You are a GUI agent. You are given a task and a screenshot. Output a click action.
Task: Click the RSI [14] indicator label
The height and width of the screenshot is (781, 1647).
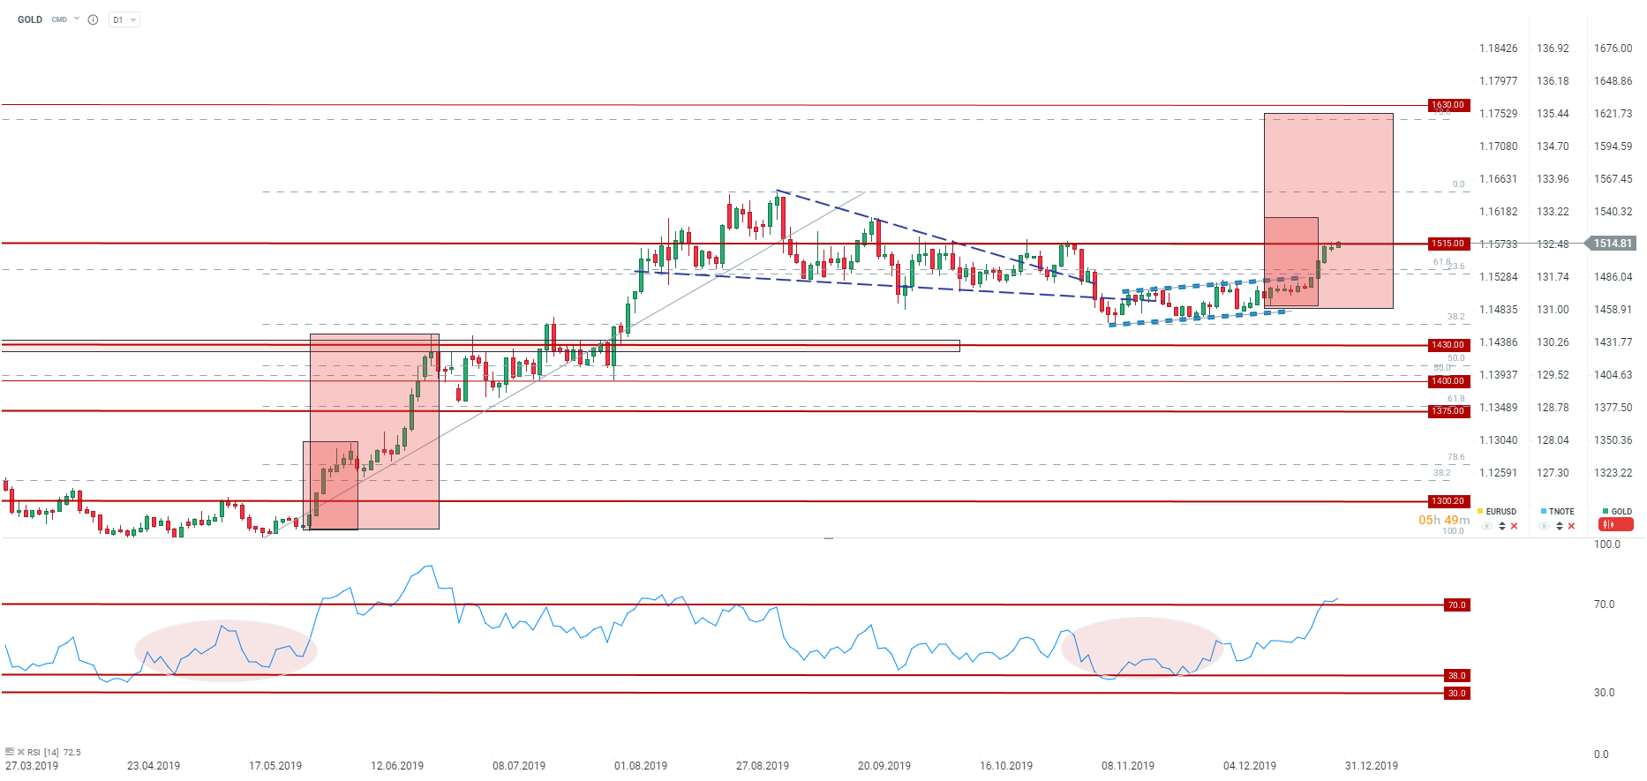pos(43,753)
